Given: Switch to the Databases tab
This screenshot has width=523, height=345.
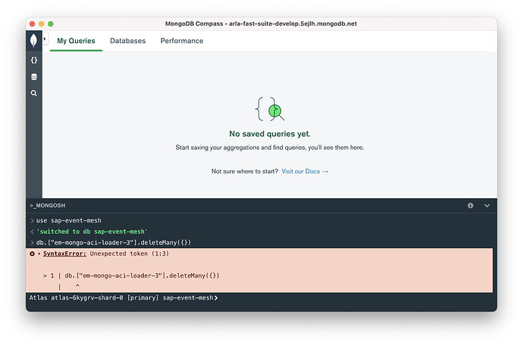Looking at the screenshot, I should tap(127, 41).
